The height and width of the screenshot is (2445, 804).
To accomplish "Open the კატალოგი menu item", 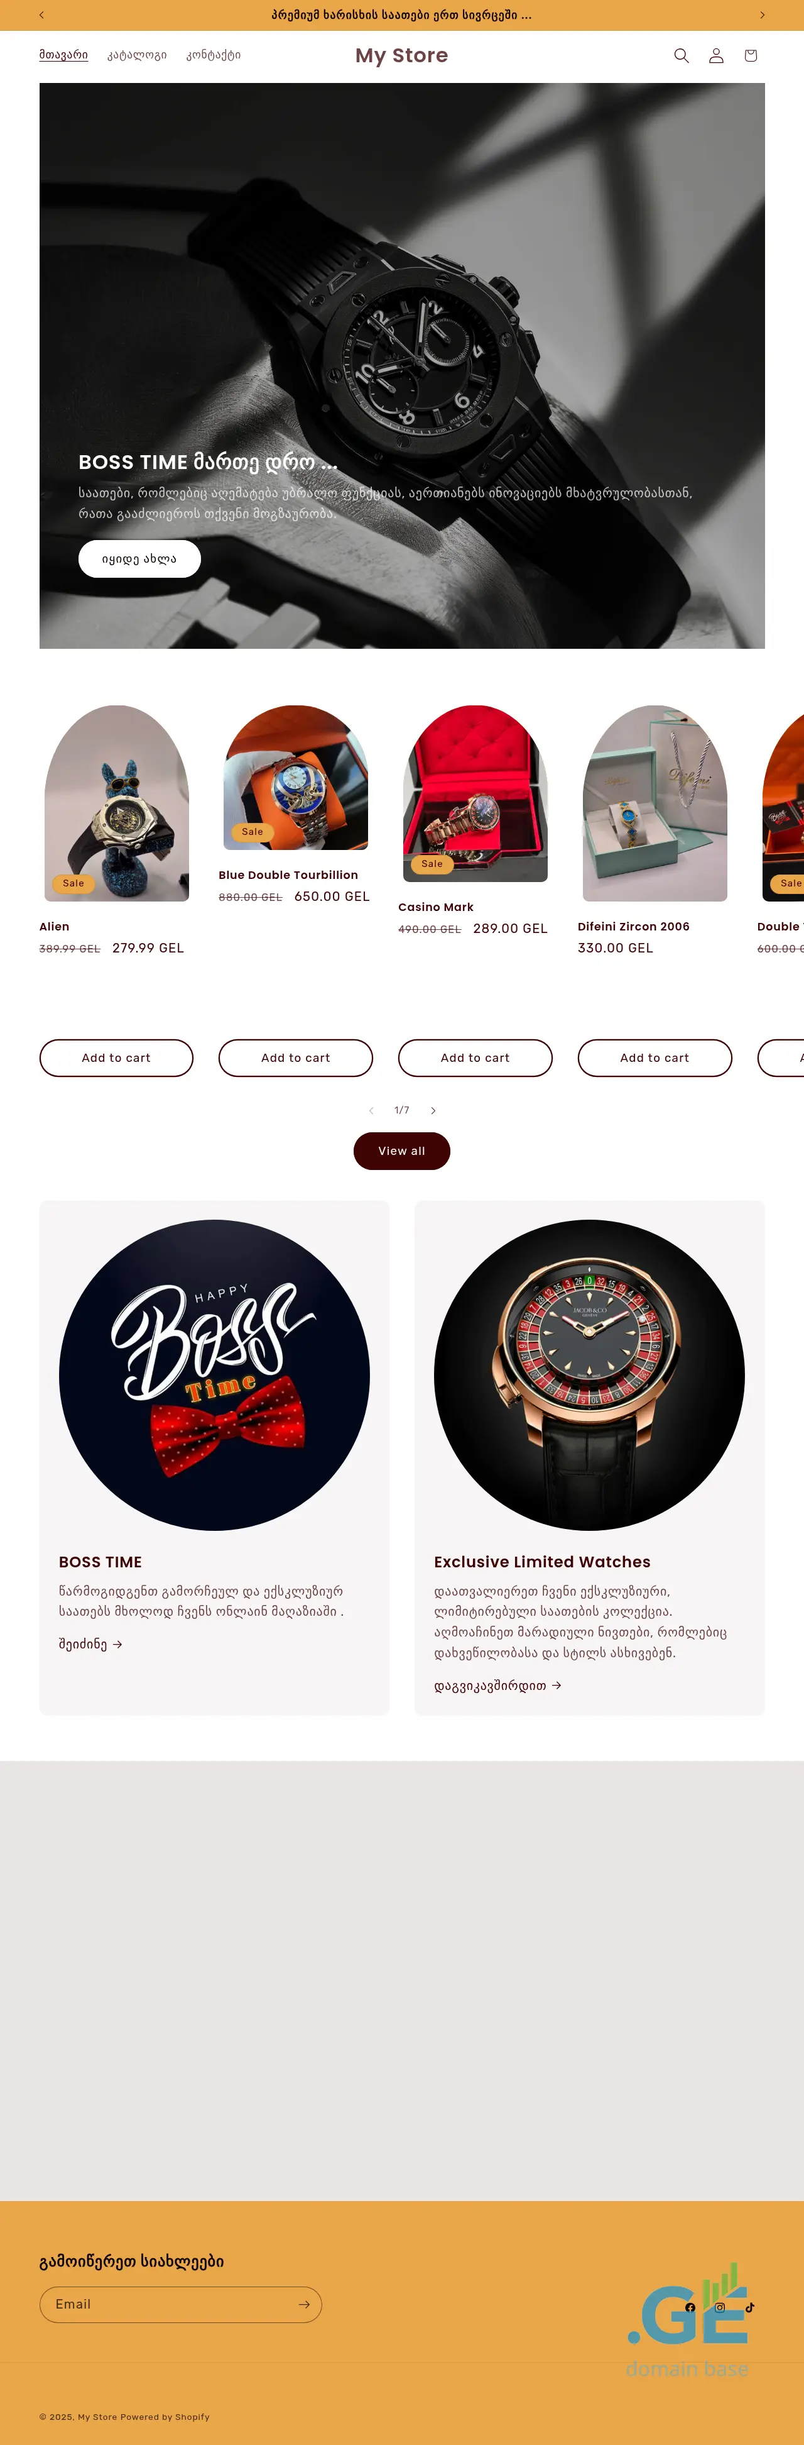I will pos(136,55).
